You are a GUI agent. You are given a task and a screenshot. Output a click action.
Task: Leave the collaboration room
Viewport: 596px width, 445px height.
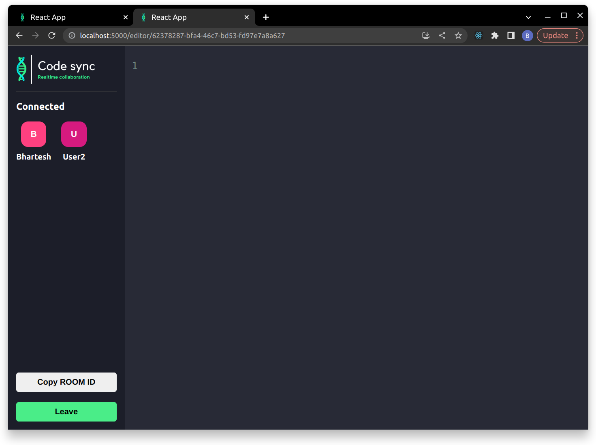click(66, 411)
